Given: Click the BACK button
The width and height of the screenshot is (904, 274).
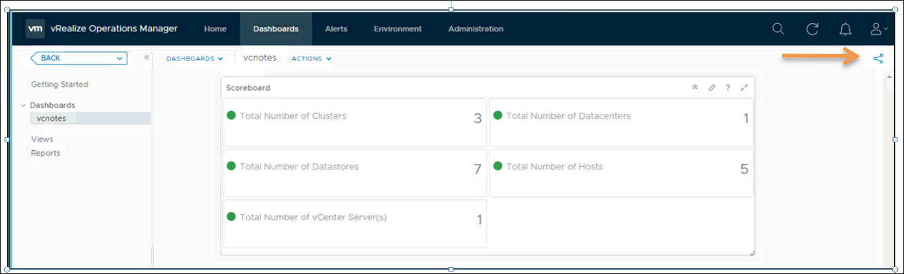Looking at the screenshot, I should pyautogui.click(x=79, y=58).
